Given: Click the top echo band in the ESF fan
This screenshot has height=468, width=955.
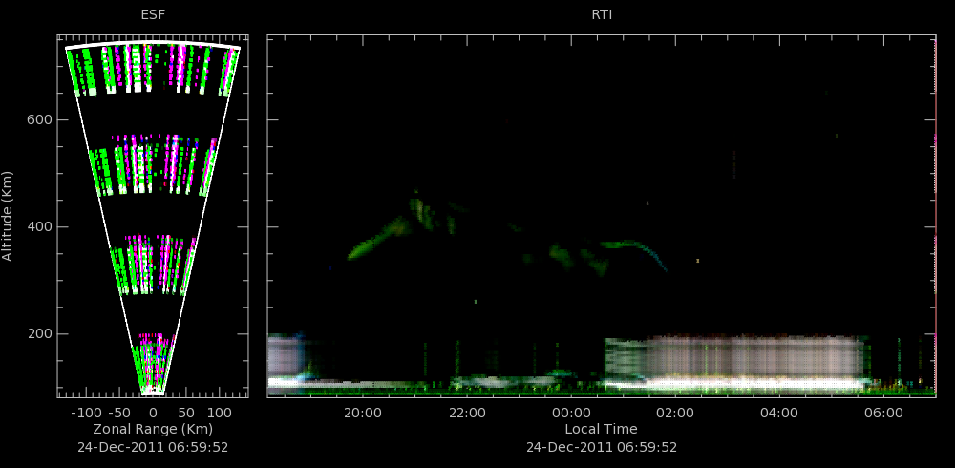Looking at the screenshot, I should (x=153, y=68).
